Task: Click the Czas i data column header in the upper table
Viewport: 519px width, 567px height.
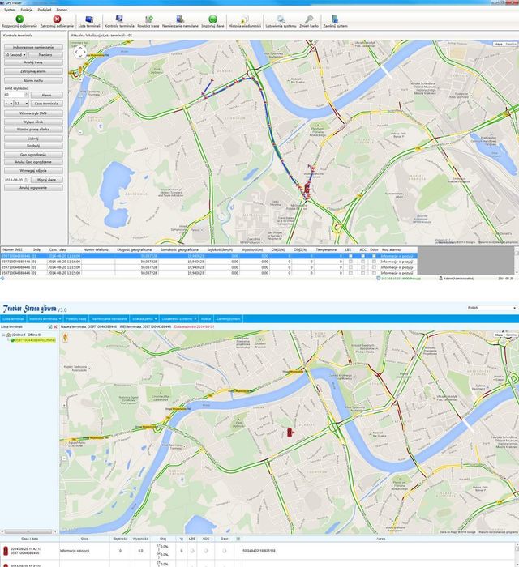Action: point(58,249)
